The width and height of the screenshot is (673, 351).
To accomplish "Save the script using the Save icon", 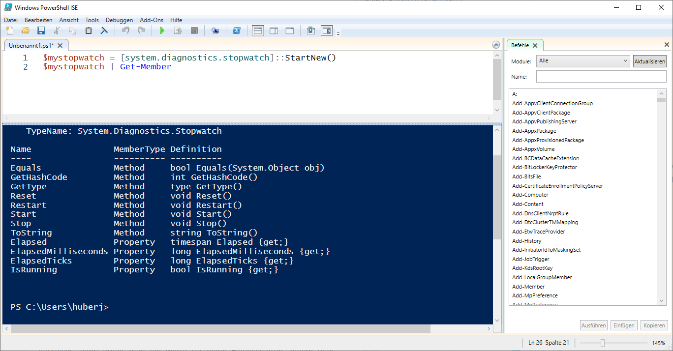I will [41, 30].
